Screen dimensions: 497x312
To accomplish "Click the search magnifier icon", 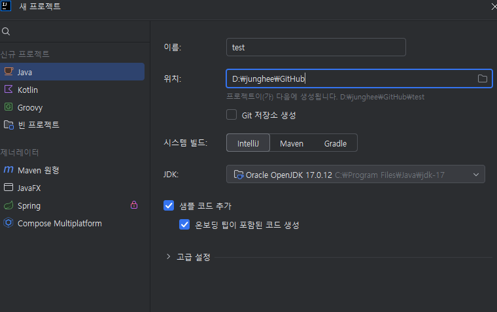I will [6, 31].
